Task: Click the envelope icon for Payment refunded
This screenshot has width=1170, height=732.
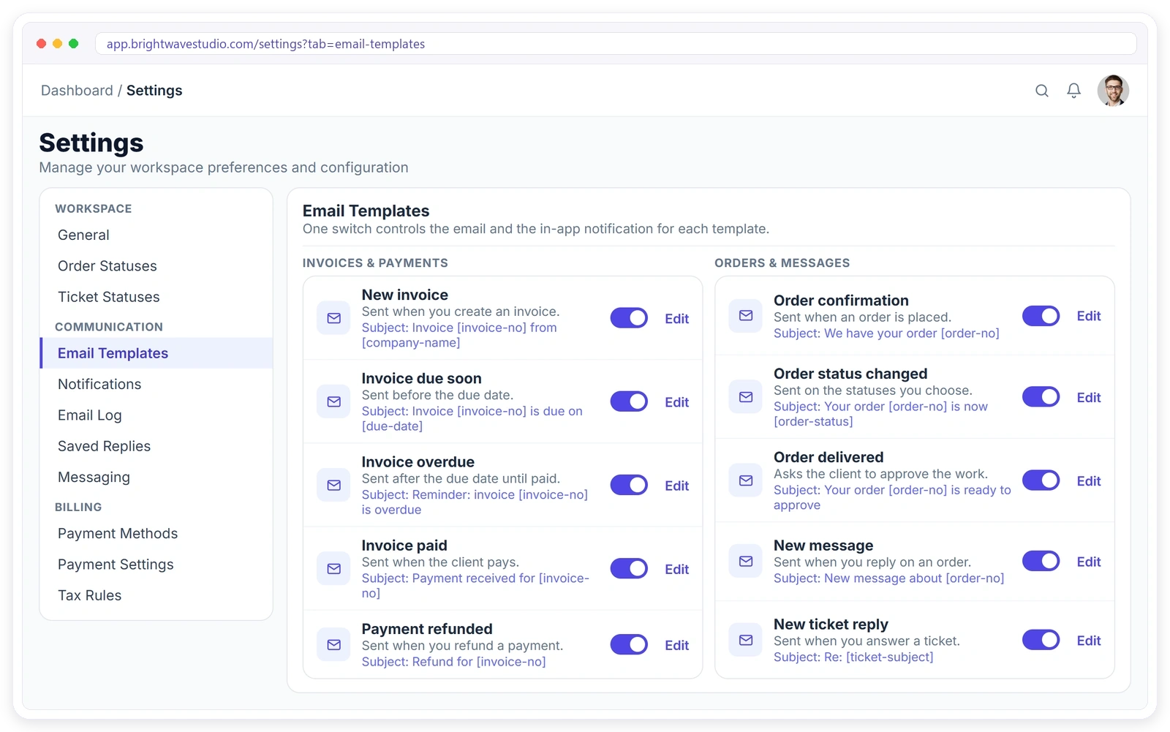Action: (333, 644)
